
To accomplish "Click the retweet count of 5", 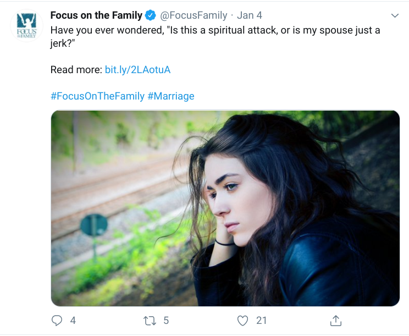I will (167, 320).
